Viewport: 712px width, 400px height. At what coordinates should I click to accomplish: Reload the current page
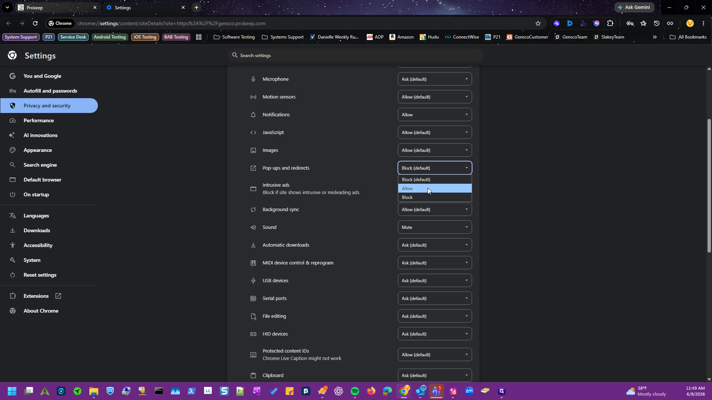[x=35, y=23]
